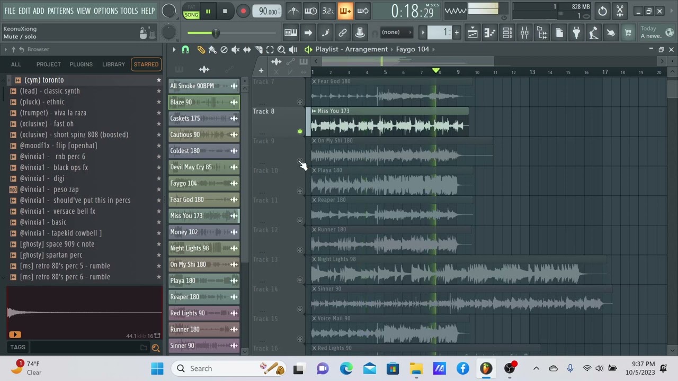This screenshot has height=381, width=678.
Task: Select the Night Lights 98 clip in picker
Action: coord(204,248)
